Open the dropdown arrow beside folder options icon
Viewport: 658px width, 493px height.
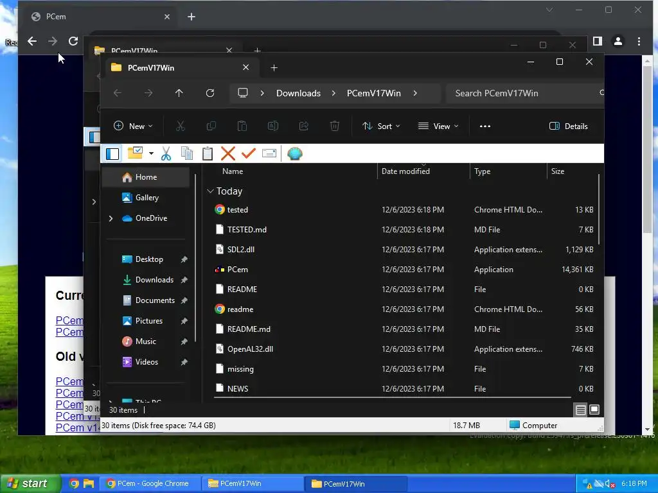pos(151,154)
